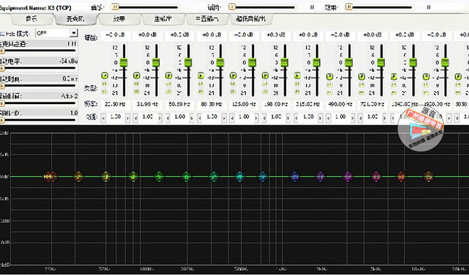Choose high-shelf (HS) type for the 490.00 Hz band
This screenshot has width=469, height=275.
330,93
